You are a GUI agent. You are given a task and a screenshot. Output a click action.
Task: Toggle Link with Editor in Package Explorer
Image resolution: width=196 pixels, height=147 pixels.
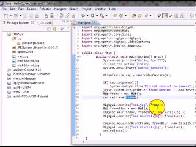tap(55, 29)
